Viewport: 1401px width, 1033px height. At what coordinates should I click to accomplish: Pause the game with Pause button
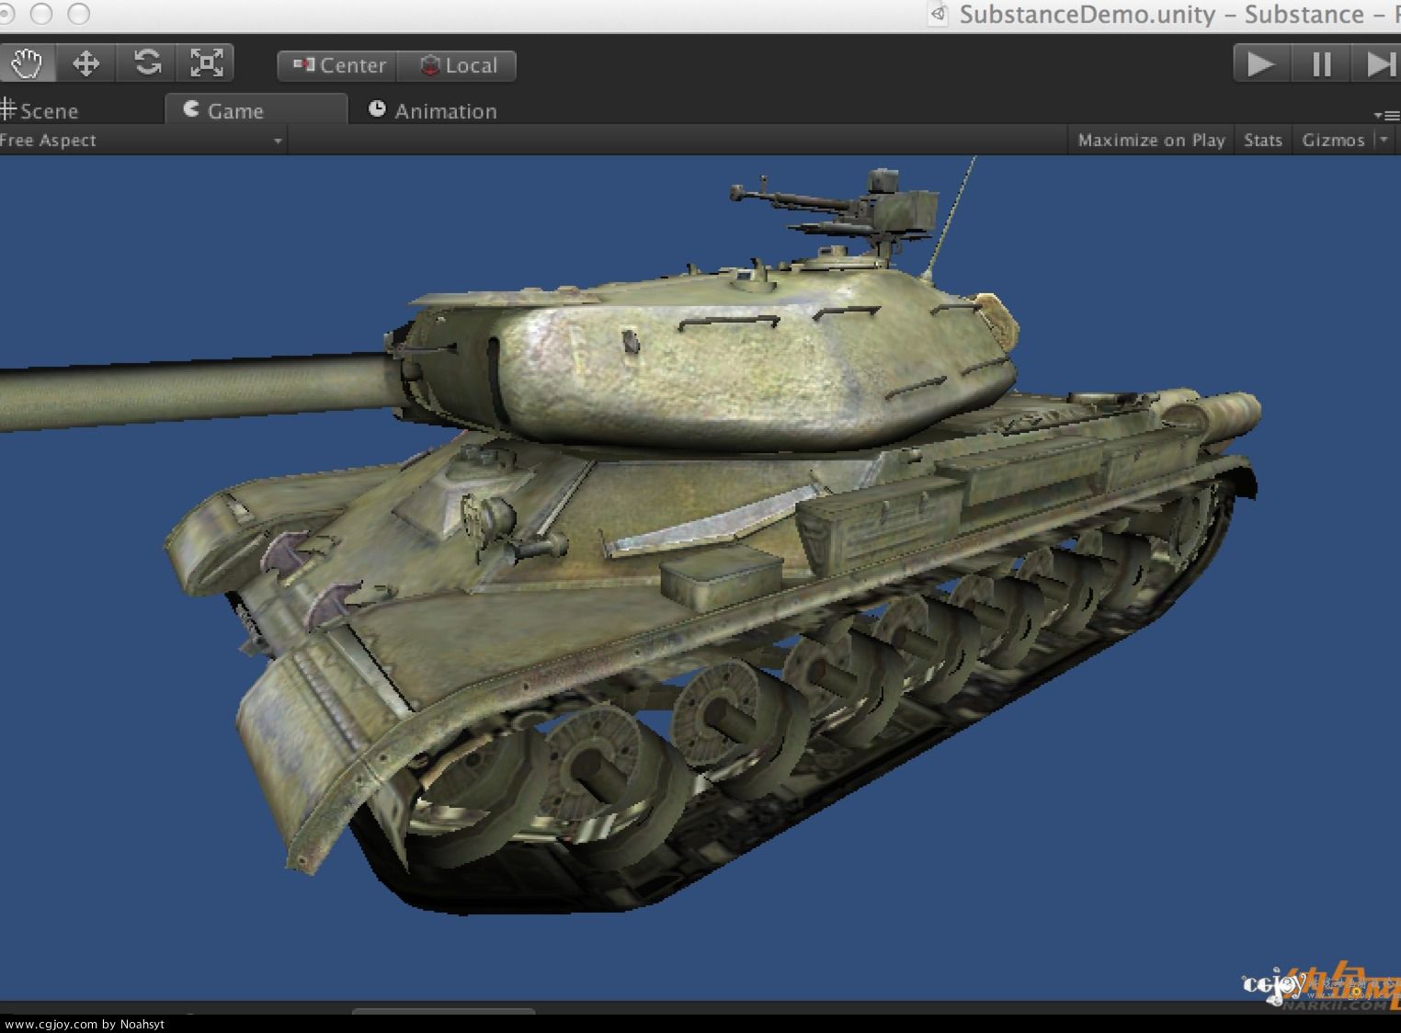[1320, 64]
